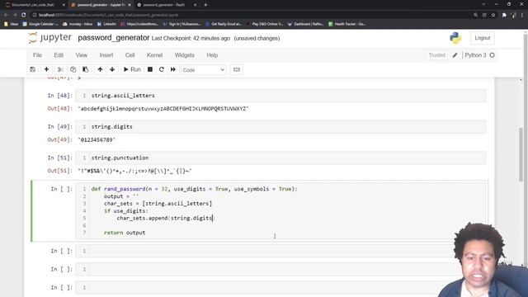Open the Kernel menu

coord(154,55)
